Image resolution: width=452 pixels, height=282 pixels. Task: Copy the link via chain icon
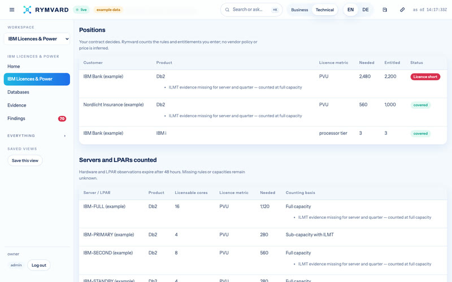tap(402, 10)
